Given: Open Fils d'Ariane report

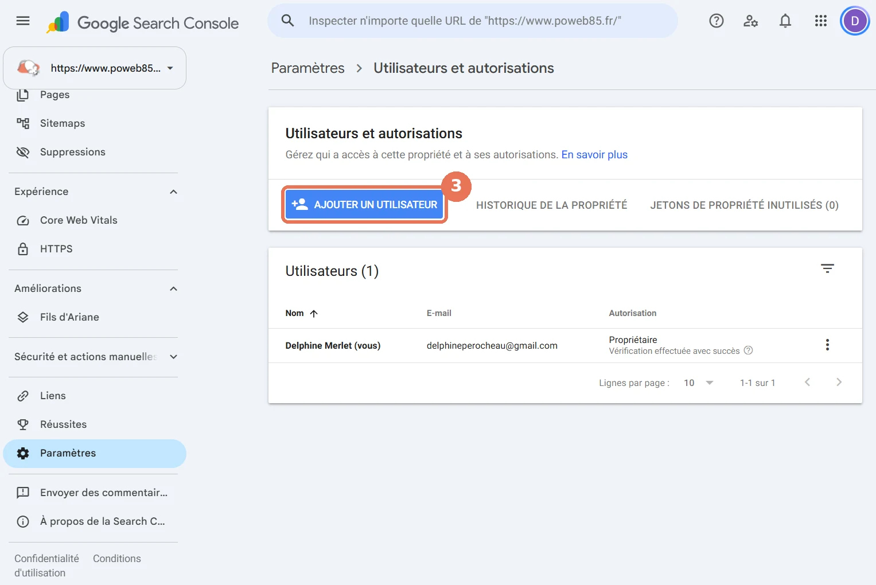Looking at the screenshot, I should click(95, 317).
